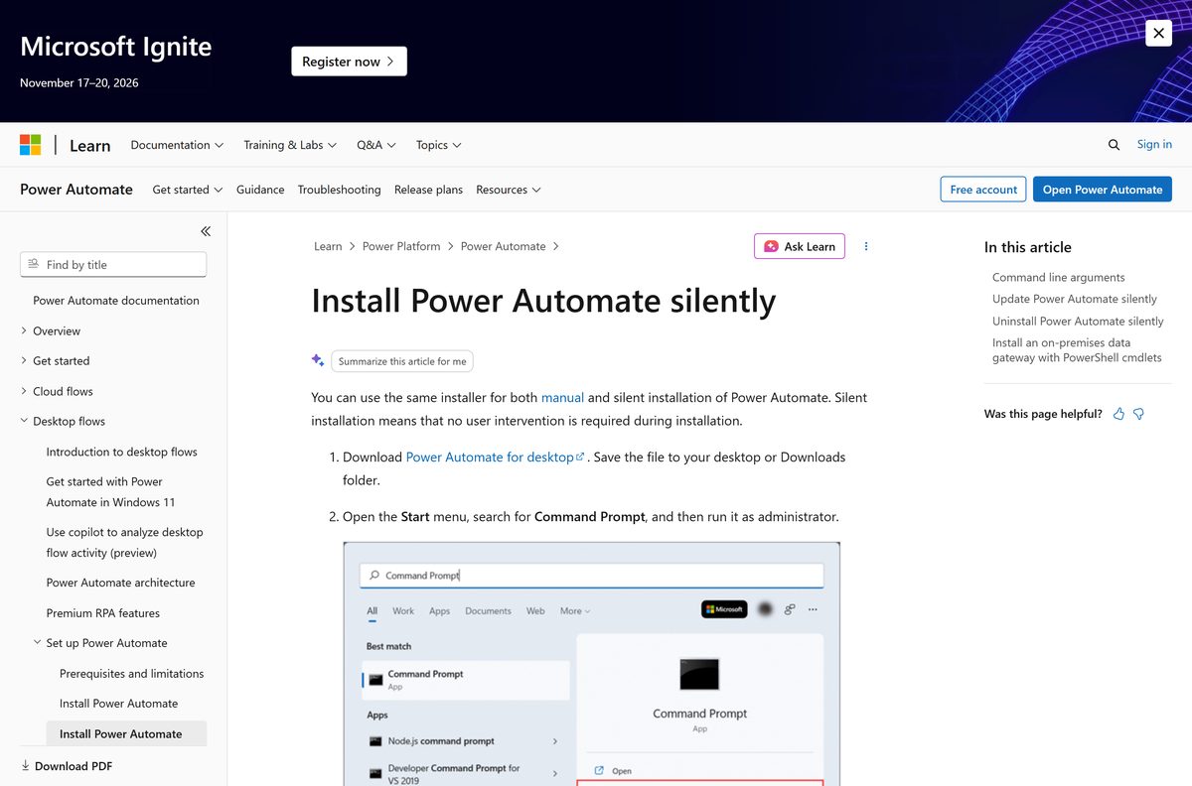The height and width of the screenshot is (786, 1192).
Task: Click the Find by title field
Action: [x=113, y=264]
